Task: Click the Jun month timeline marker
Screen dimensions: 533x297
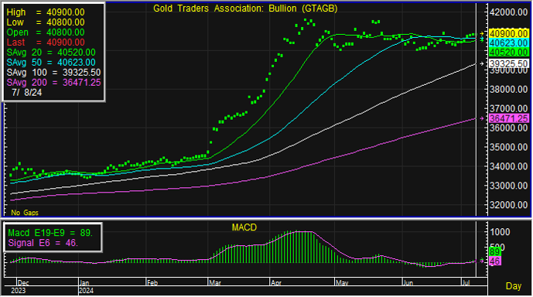Action: 408,283
